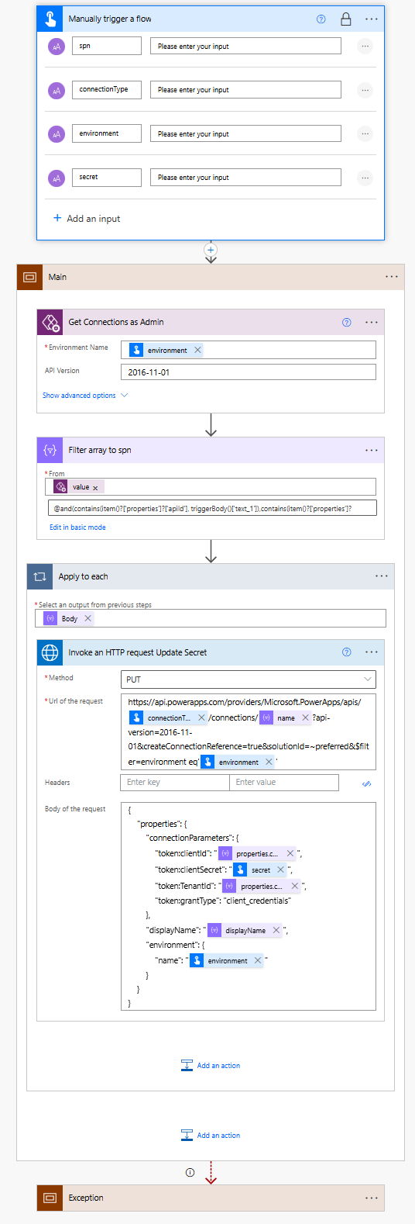Screen dimensions: 415x1224
Task: Click the Headers Enter value field
Action: [284, 783]
